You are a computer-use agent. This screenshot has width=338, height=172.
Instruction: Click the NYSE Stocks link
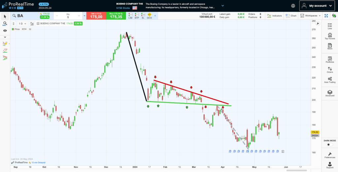(x=124, y=8)
